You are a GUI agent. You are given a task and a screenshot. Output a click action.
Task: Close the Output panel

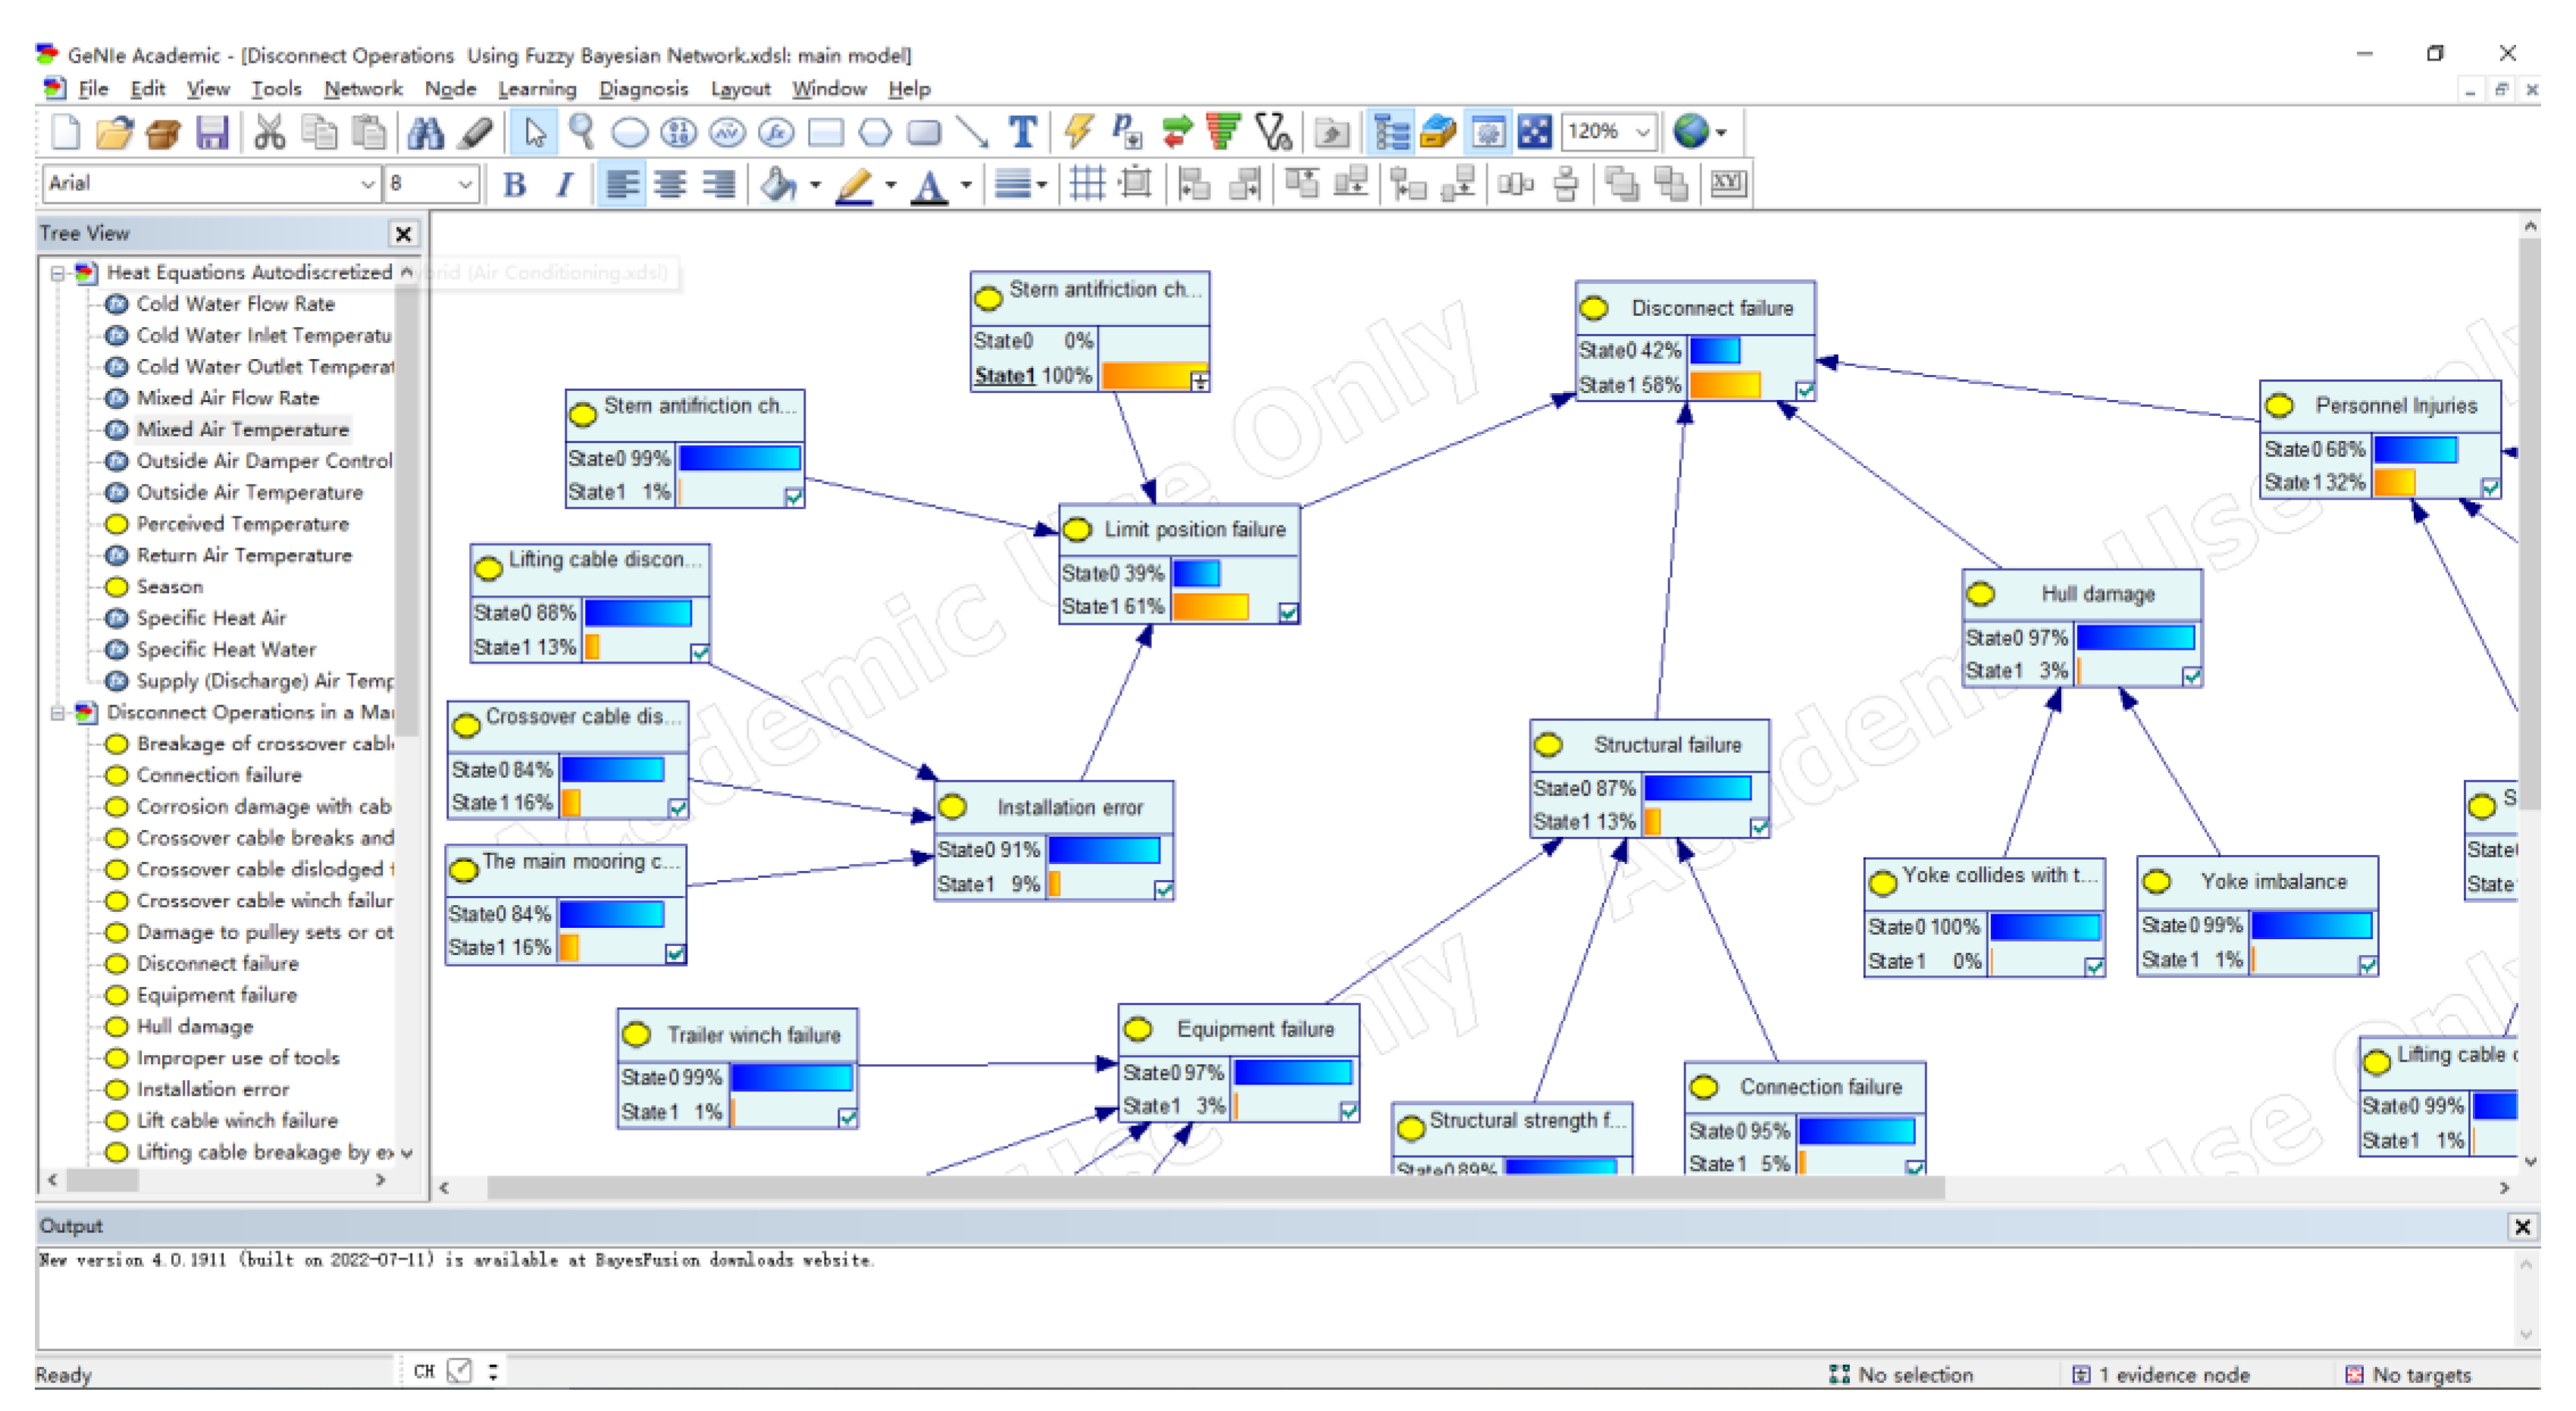pos(2522,1226)
